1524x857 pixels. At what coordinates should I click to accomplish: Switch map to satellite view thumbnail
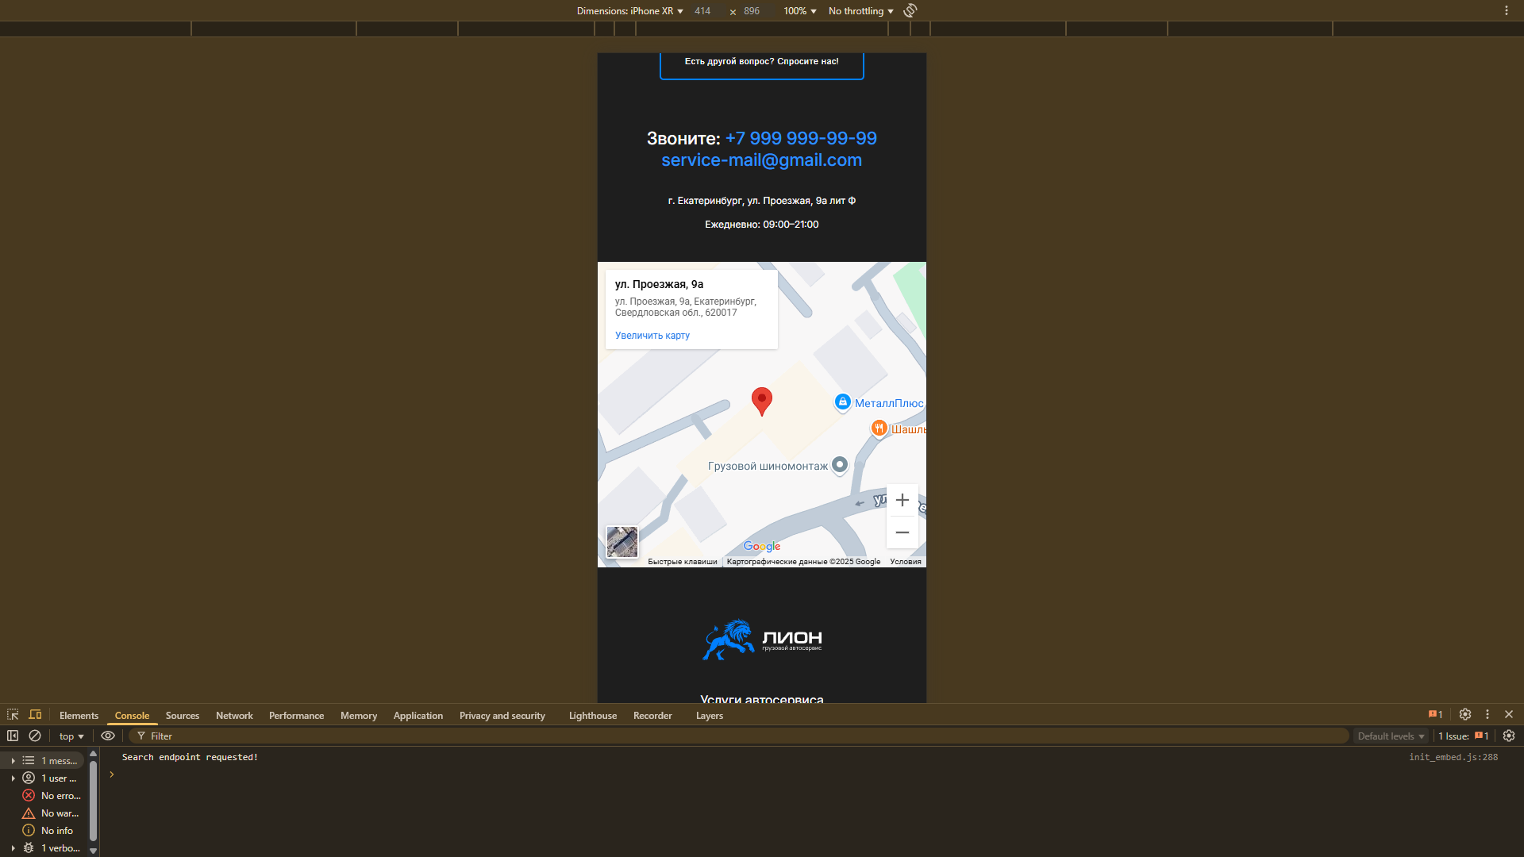coord(622,542)
